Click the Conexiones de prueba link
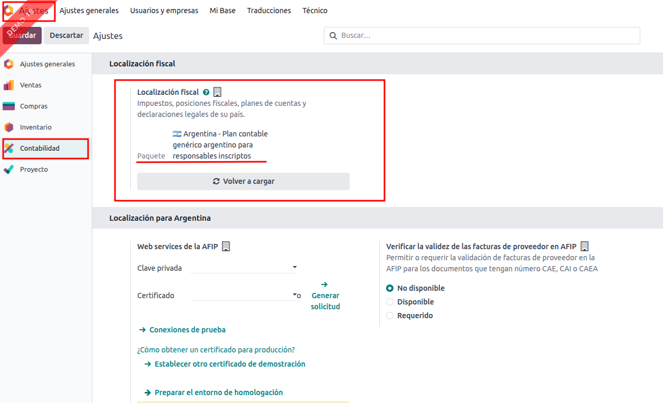 pos(187,330)
